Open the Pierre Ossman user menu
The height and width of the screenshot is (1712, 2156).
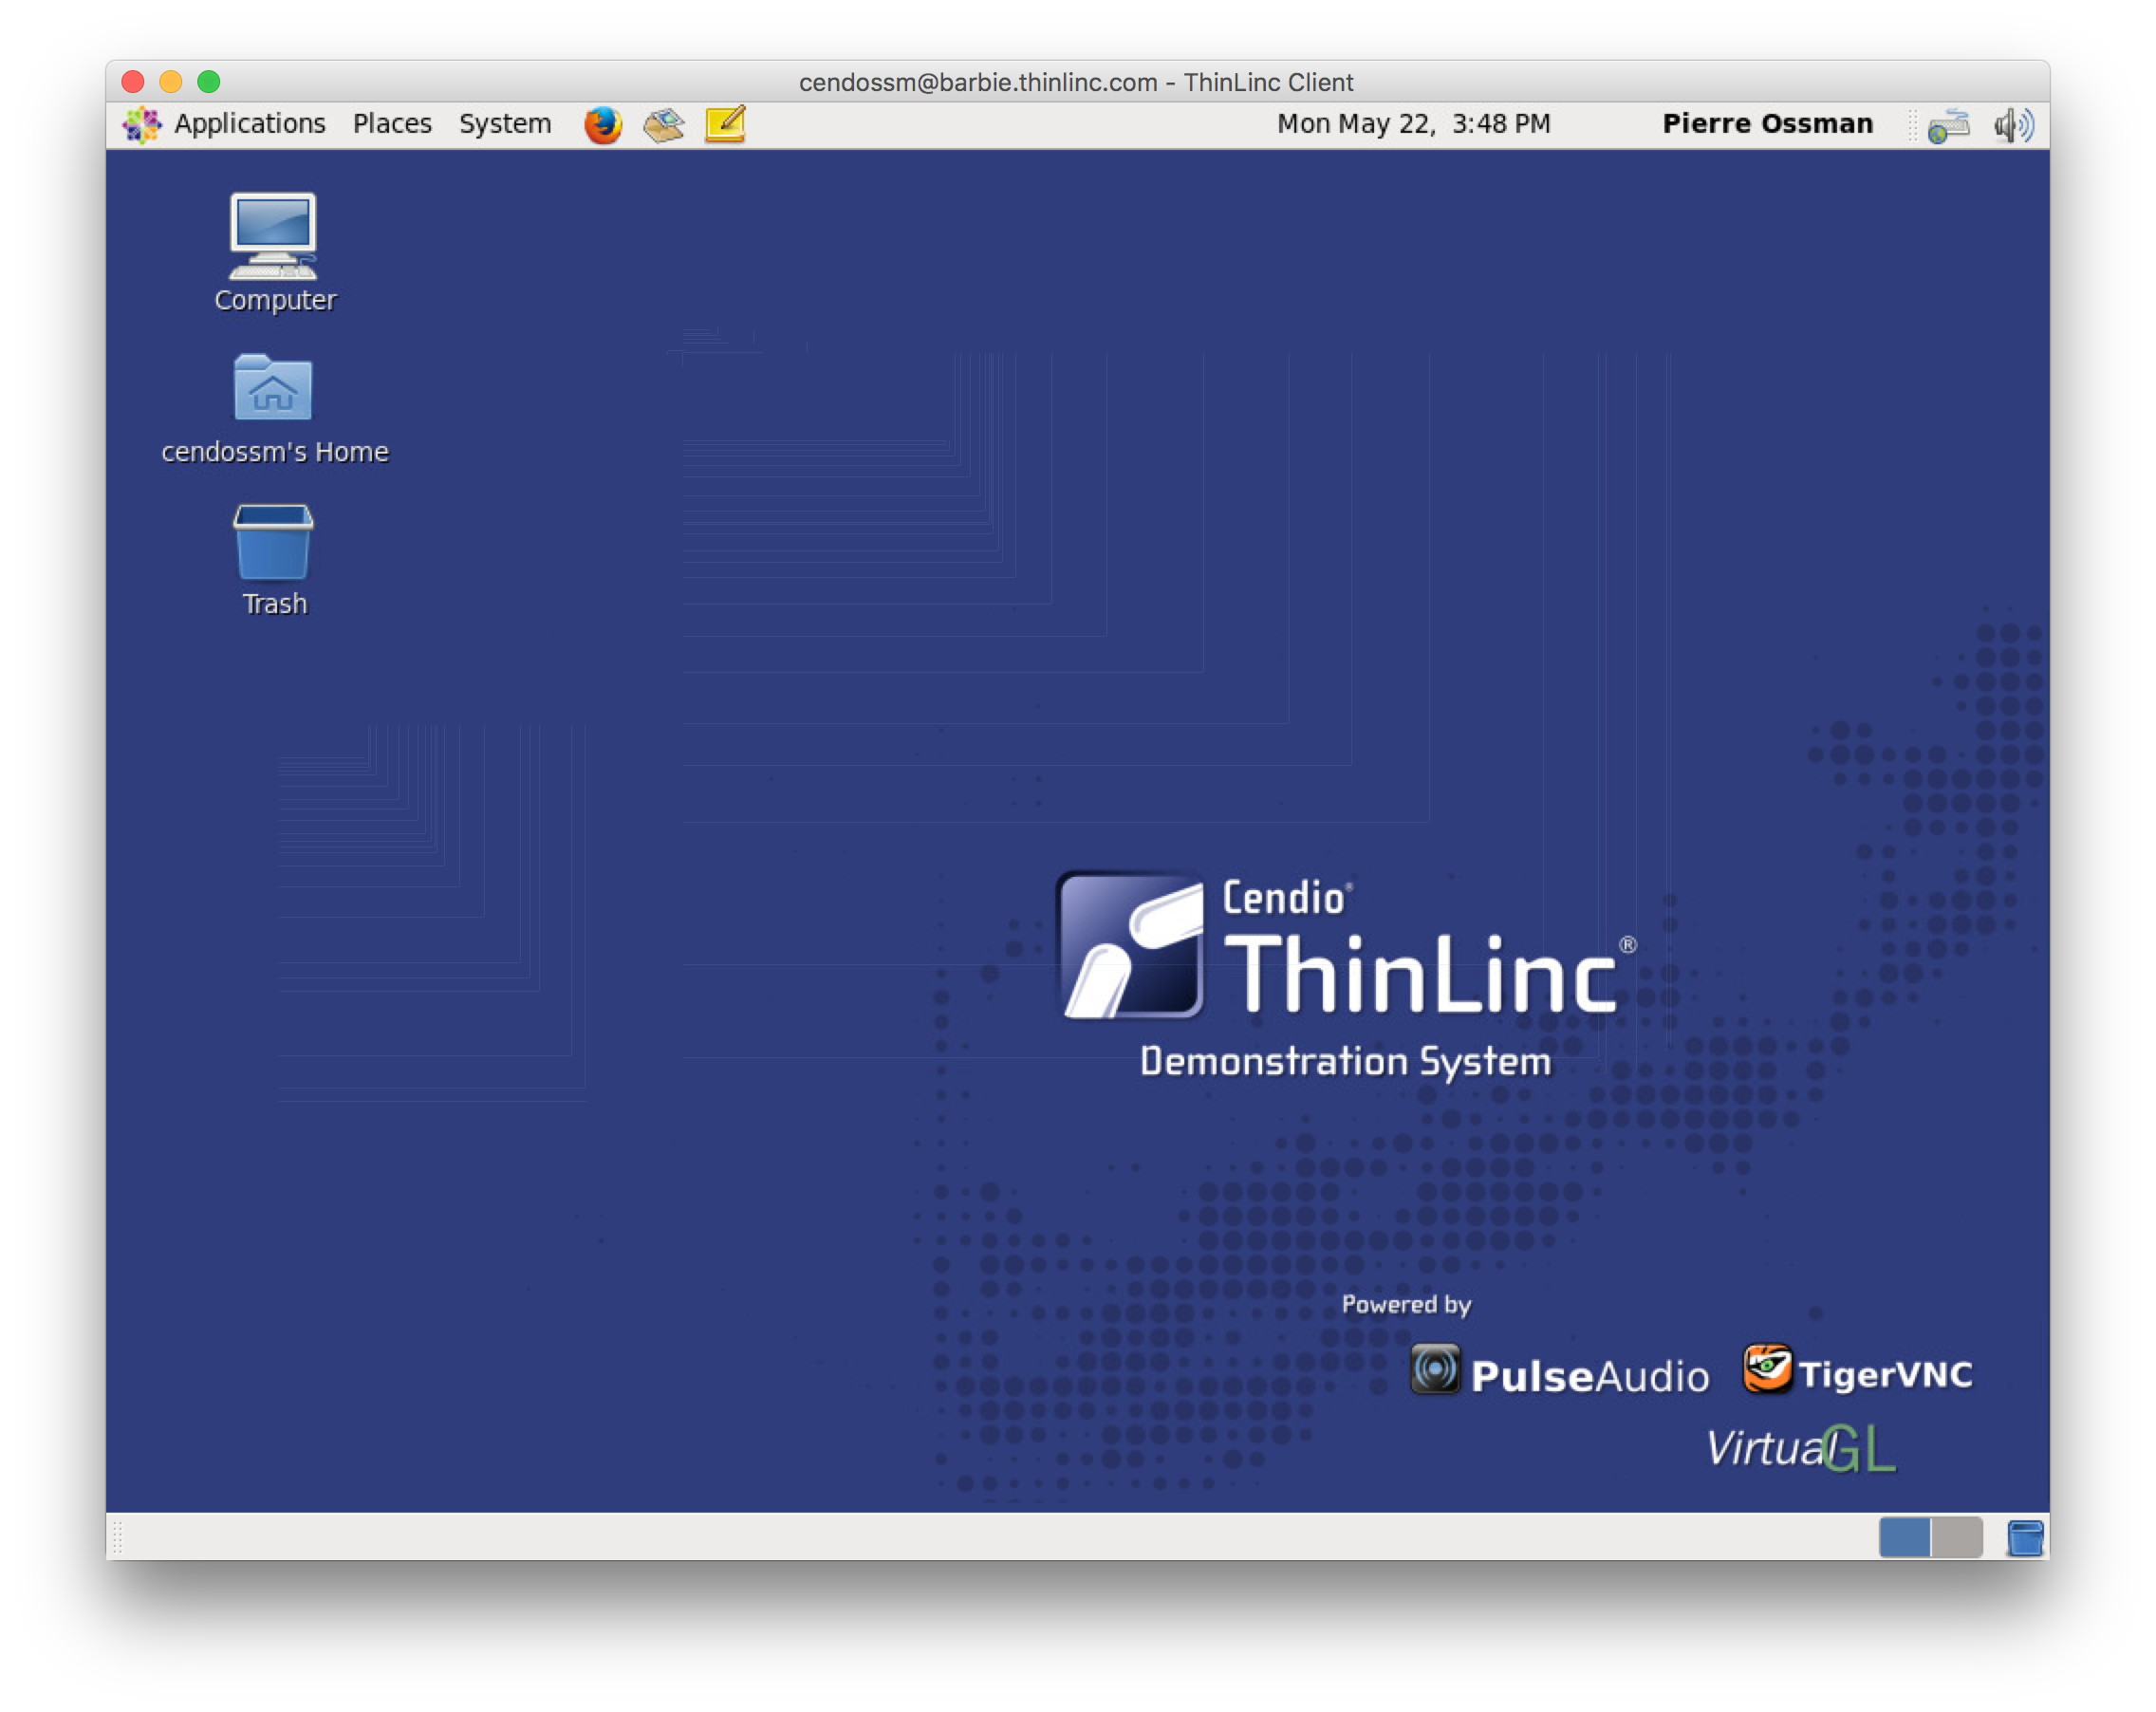pos(1767,124)
